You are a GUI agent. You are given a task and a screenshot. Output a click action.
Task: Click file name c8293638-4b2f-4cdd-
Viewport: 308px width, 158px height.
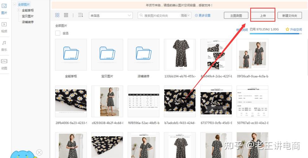coord(107,123)
